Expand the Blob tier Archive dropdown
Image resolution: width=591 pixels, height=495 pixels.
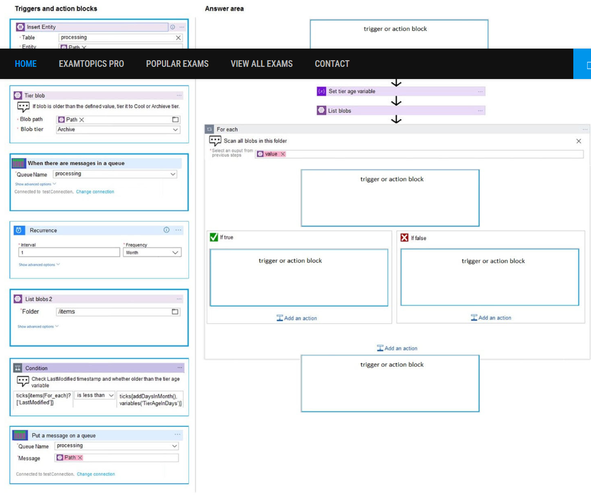tap(175, 130)
